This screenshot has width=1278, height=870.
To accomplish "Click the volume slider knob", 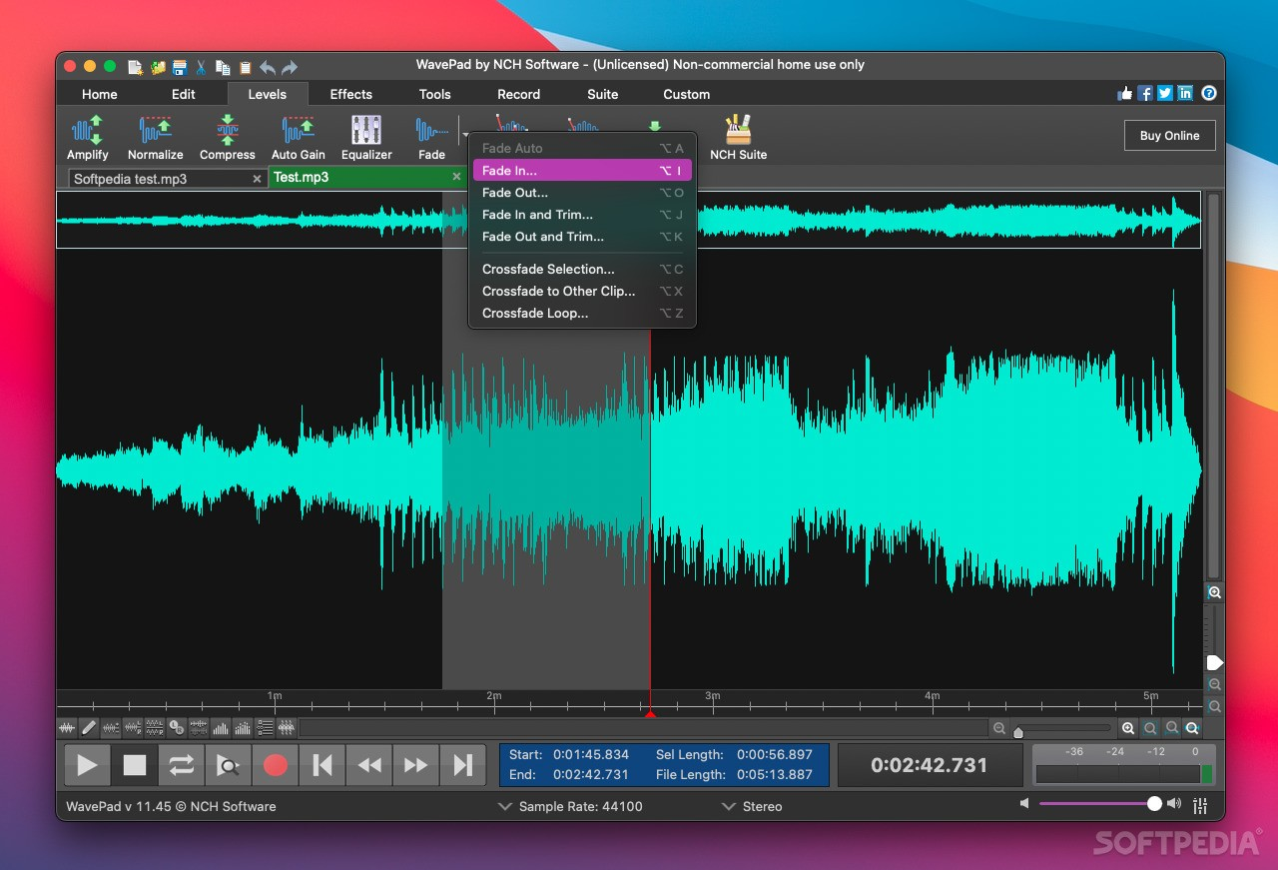I will tap(1154, 804).
